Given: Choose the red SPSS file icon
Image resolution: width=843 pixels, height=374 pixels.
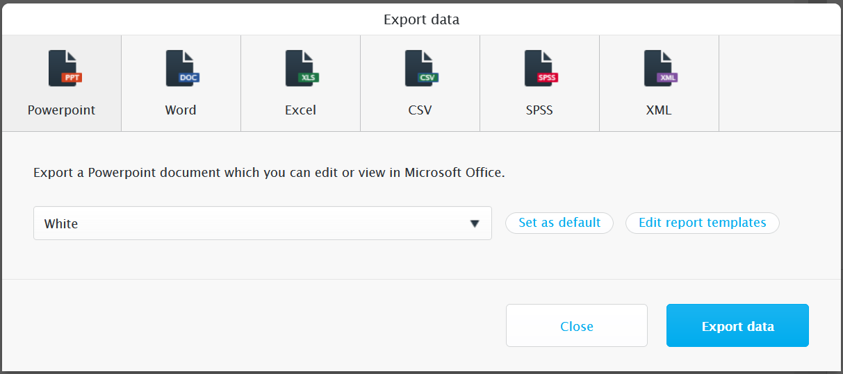Looking at the screenshot, I should tap(541, 68).
